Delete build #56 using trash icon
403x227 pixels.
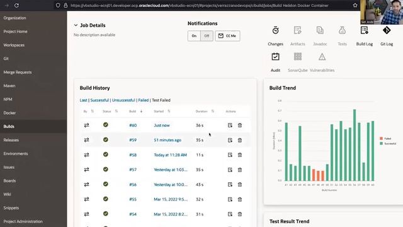(240, 185)
